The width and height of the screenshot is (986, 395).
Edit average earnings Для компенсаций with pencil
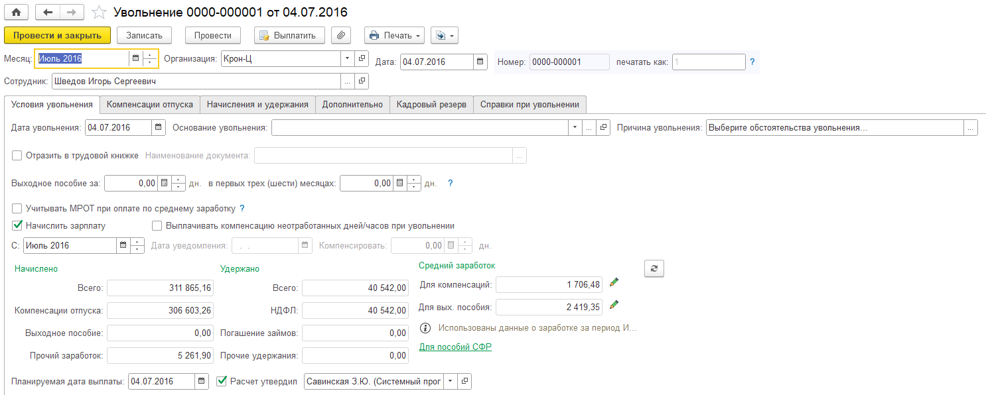point(614,283)
